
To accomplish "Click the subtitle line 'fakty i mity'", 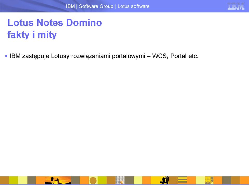I will tap(32, 35).
